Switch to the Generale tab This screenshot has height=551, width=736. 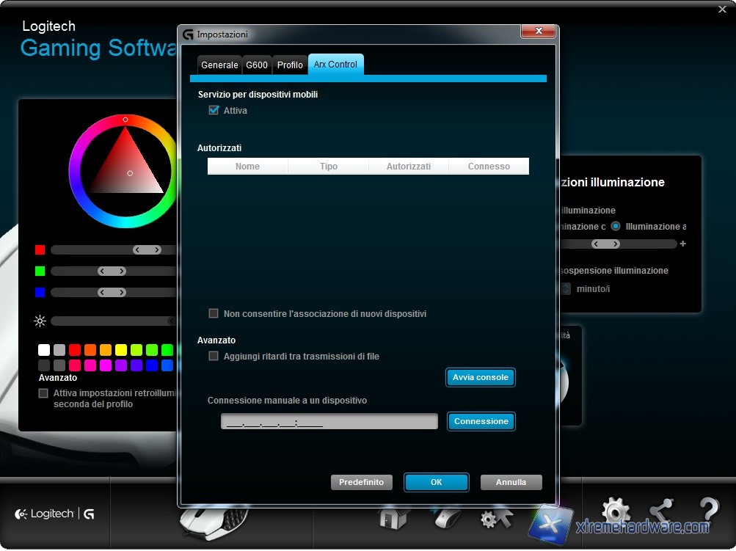point(219,65)
